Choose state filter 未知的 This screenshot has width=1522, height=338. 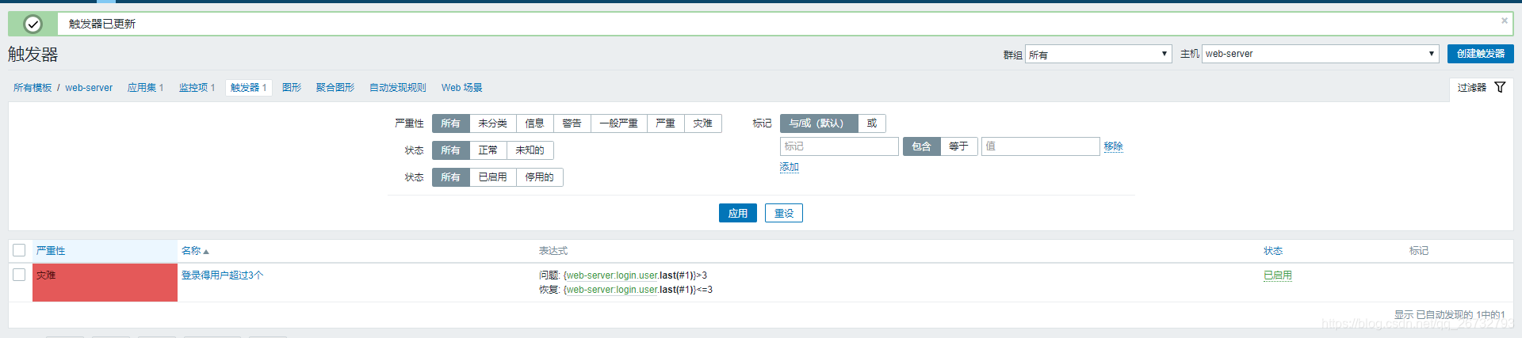[x=530, y=150]
